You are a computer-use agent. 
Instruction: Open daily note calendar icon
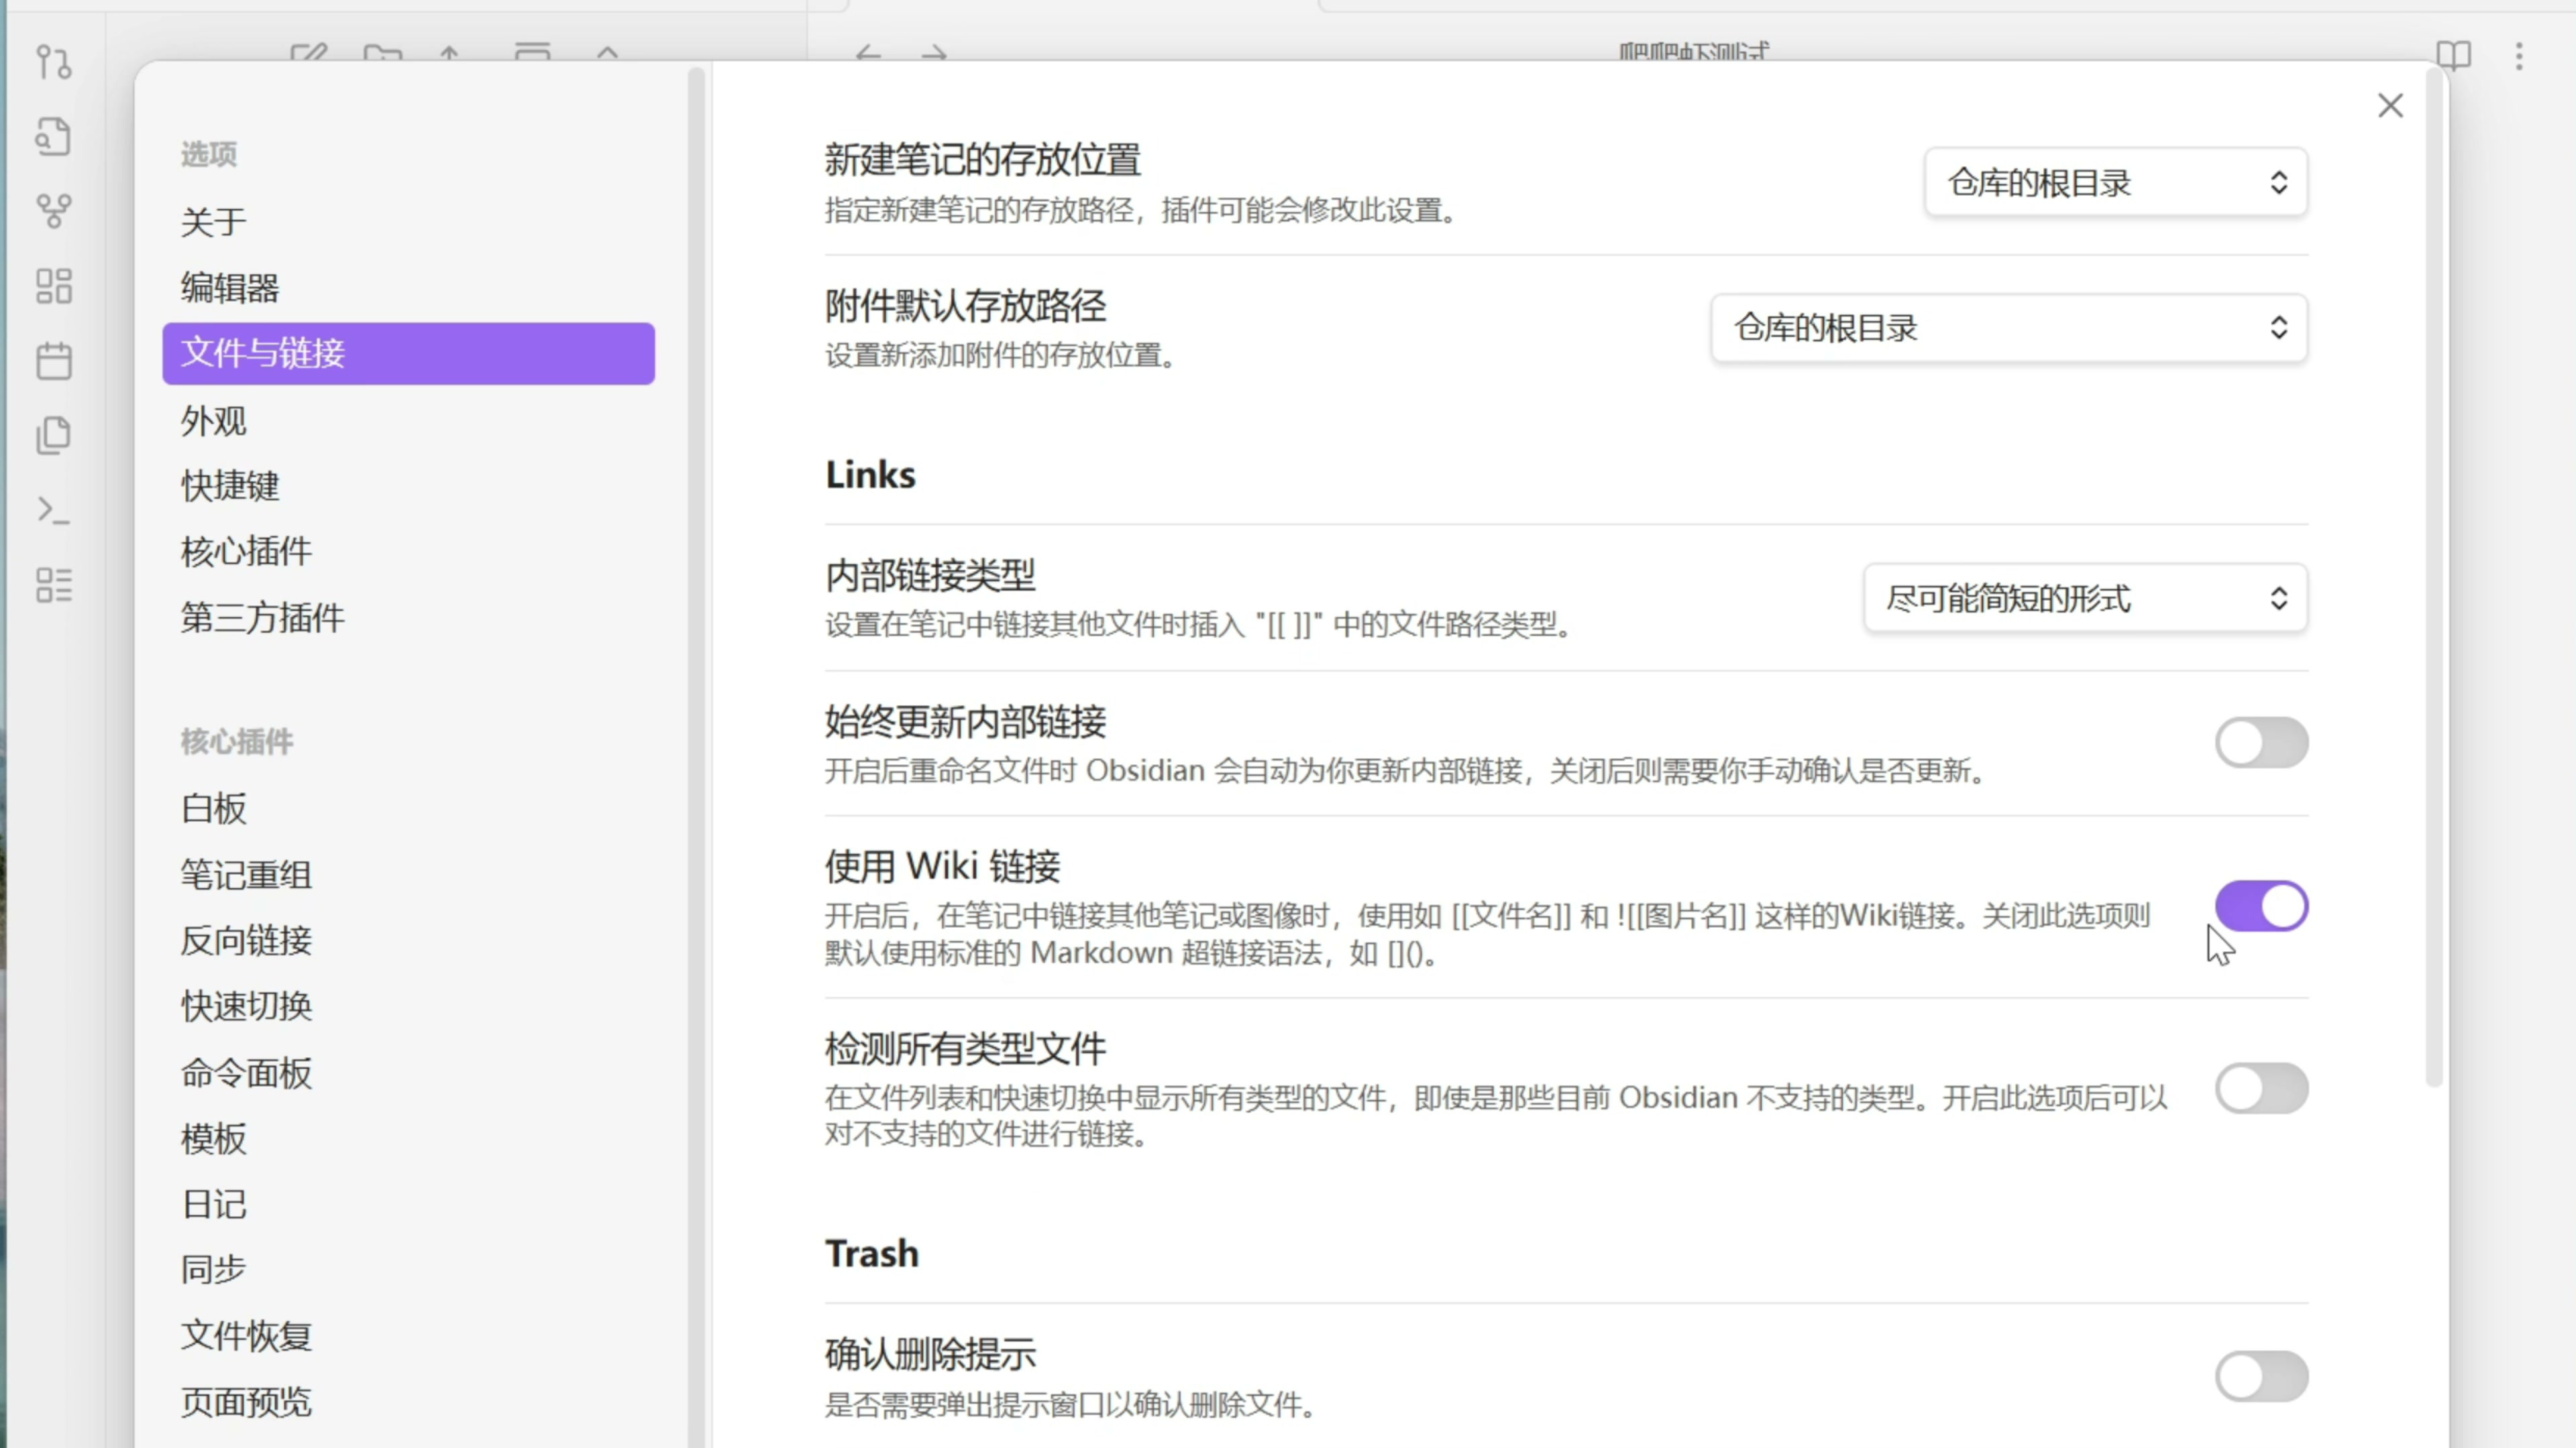pos(53,361)
